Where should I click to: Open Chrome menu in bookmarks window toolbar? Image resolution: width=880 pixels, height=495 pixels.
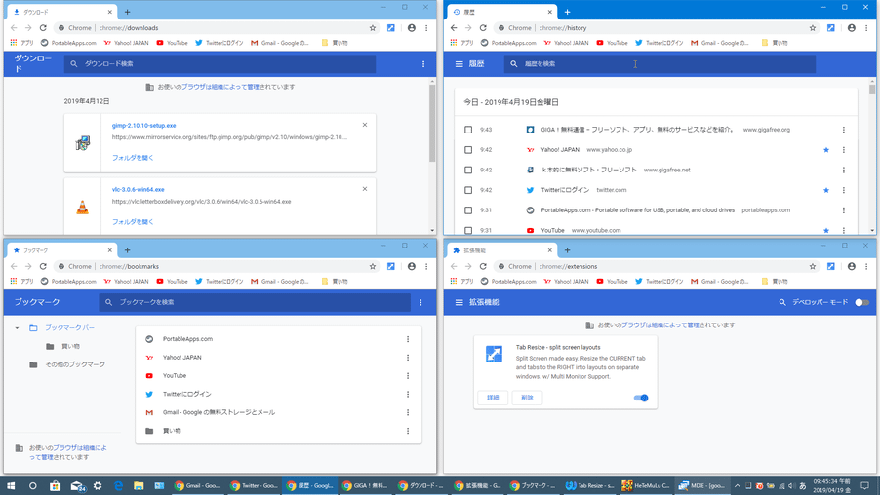(426, 266)
